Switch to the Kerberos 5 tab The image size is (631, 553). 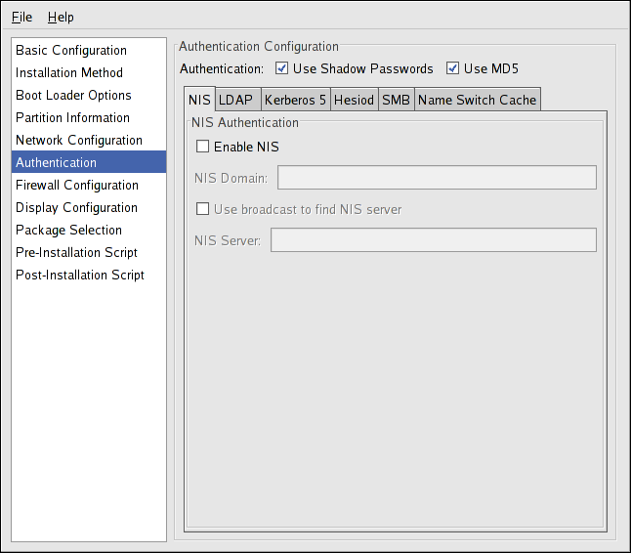click(x=295, y=100)
